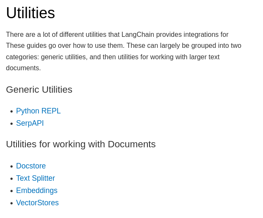The height and width of the screenshot is (218, 263).
Task: Open the Text Splitter link
Action: click(36, 178)
